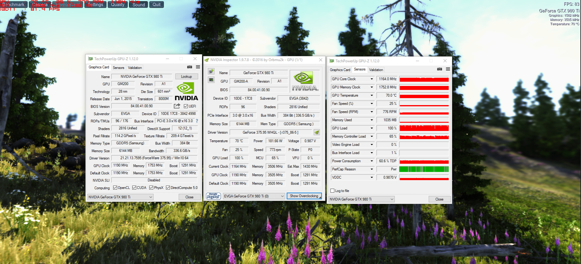Viewport: 581px width, 264px height.
Task: Click the Lookup button
Action: [186, 77]
